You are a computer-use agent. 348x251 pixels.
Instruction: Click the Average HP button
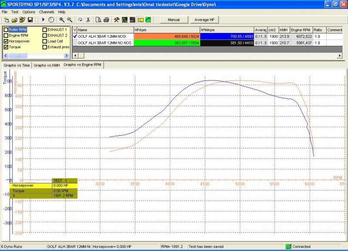point(205,20)
